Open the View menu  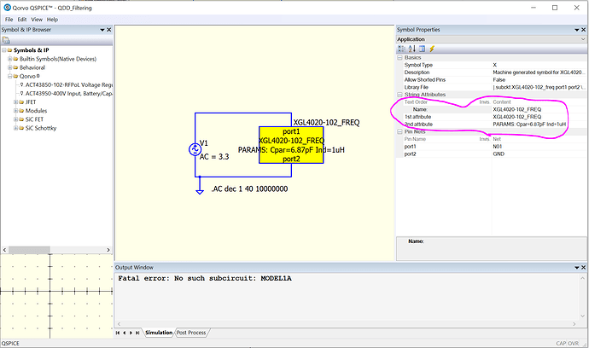coord(37,20)
